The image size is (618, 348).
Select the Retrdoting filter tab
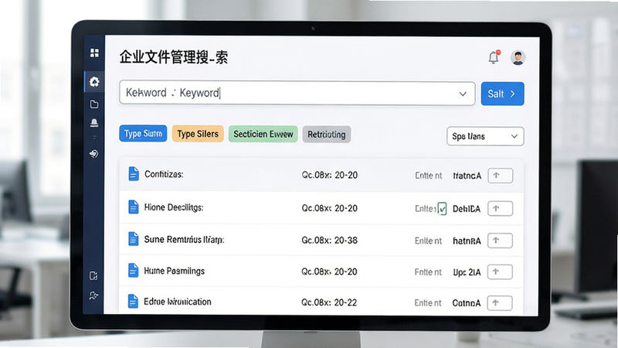[327, 135]
